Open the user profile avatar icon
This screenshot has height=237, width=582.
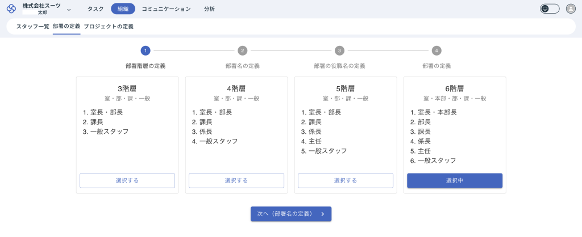(x=571, y=9)
